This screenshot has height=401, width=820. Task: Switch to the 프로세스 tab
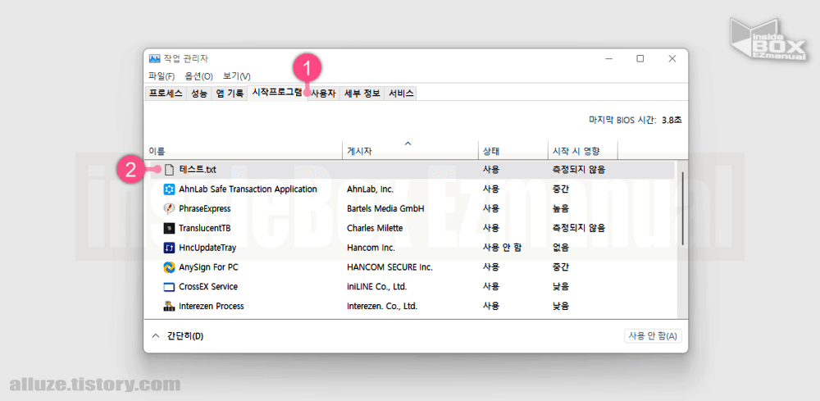166,93
